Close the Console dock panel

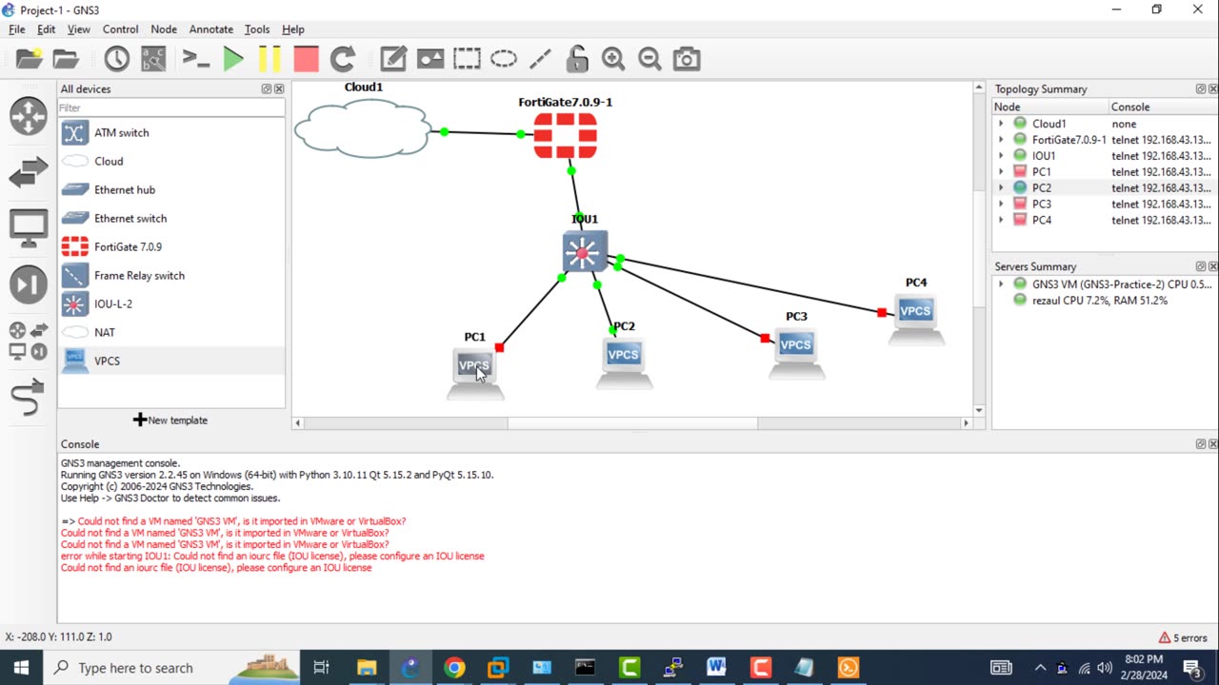click(1212, 444)
